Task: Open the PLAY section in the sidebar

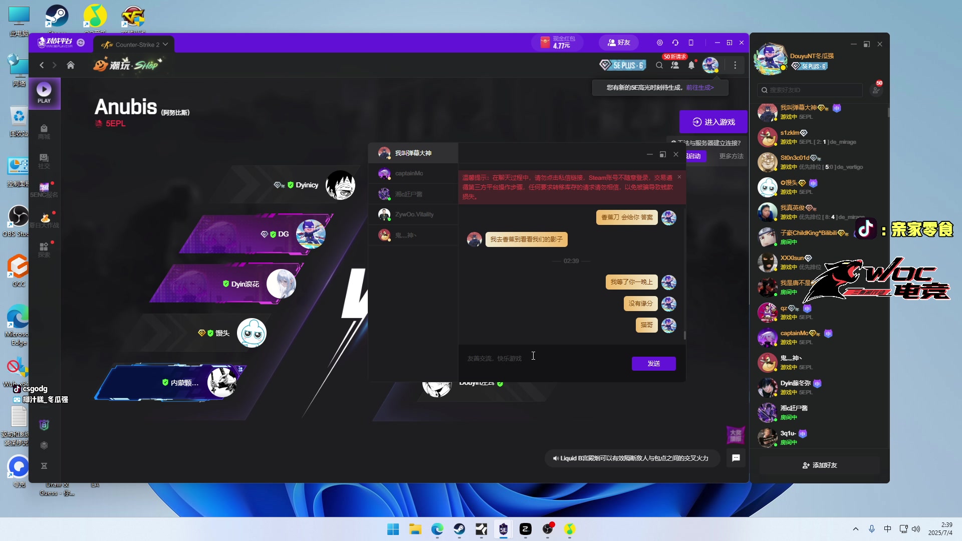Action: (44, 93)
